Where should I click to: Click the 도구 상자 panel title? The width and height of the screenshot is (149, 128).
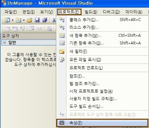[x=11, y=36]
